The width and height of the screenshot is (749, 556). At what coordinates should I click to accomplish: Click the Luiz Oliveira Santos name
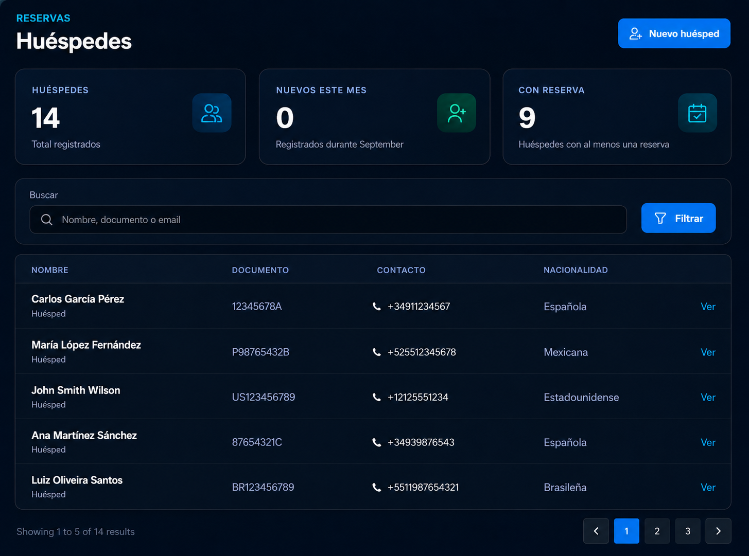click(x=77, y=480)
